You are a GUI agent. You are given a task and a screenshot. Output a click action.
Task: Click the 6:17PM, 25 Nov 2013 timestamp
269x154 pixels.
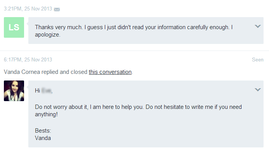tap(28, 59)
